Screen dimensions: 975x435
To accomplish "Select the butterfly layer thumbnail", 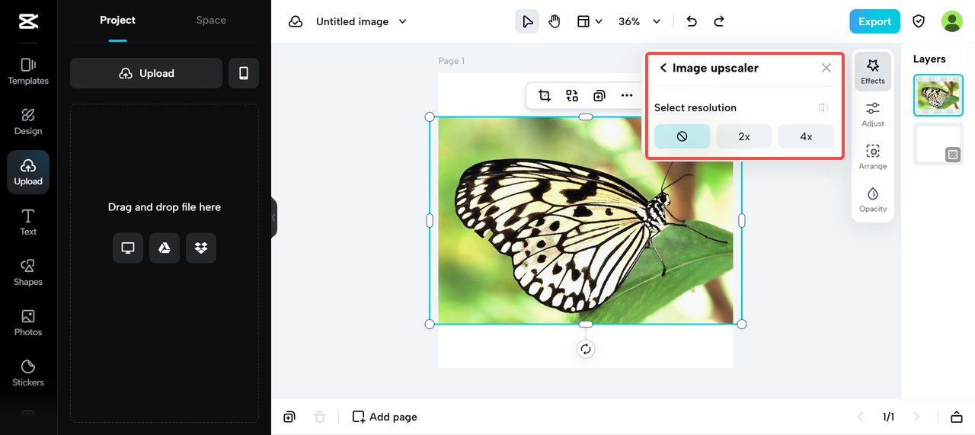I will pos(938,95).
